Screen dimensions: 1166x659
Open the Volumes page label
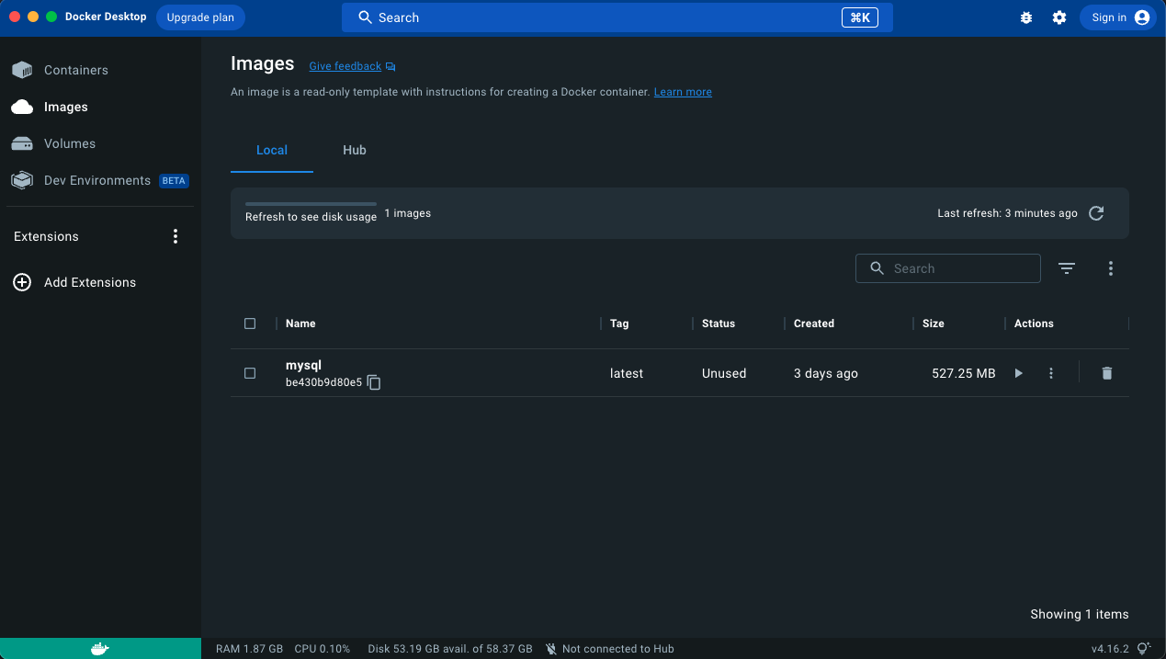pos(70,143)
